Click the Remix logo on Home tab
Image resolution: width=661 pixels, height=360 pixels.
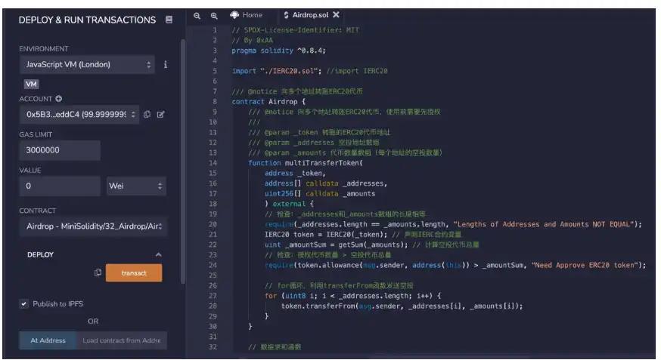[x=234, y=15]
